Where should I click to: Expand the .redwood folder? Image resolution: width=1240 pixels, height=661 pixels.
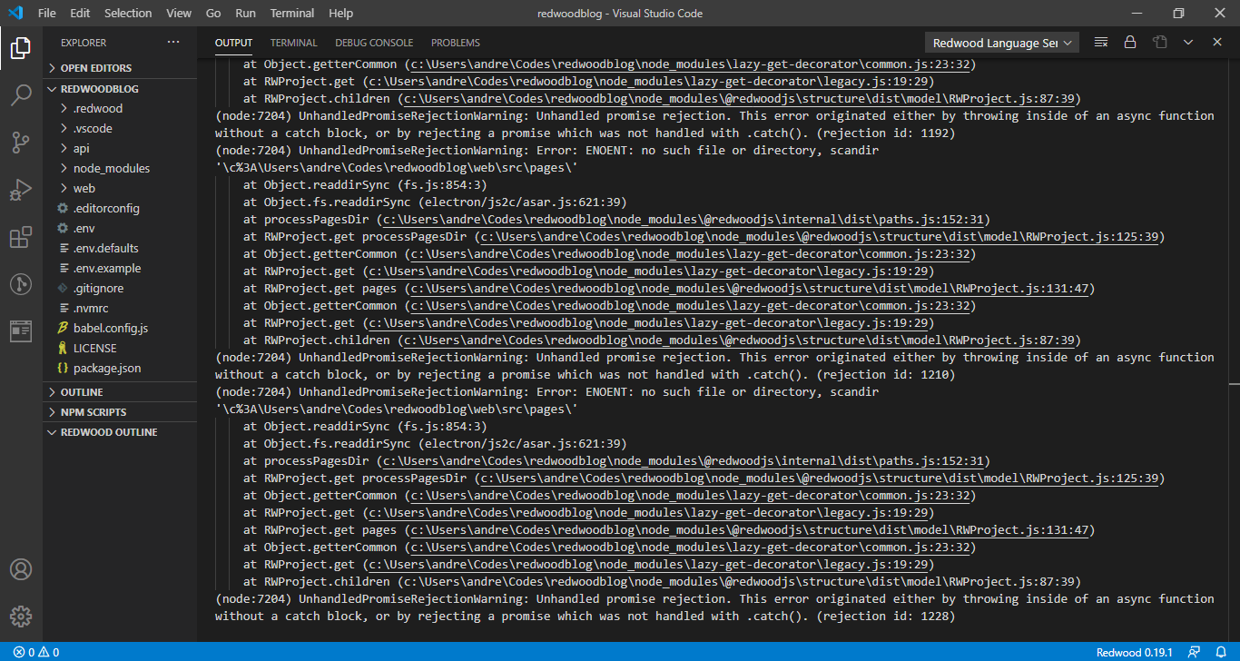[120, 109]
